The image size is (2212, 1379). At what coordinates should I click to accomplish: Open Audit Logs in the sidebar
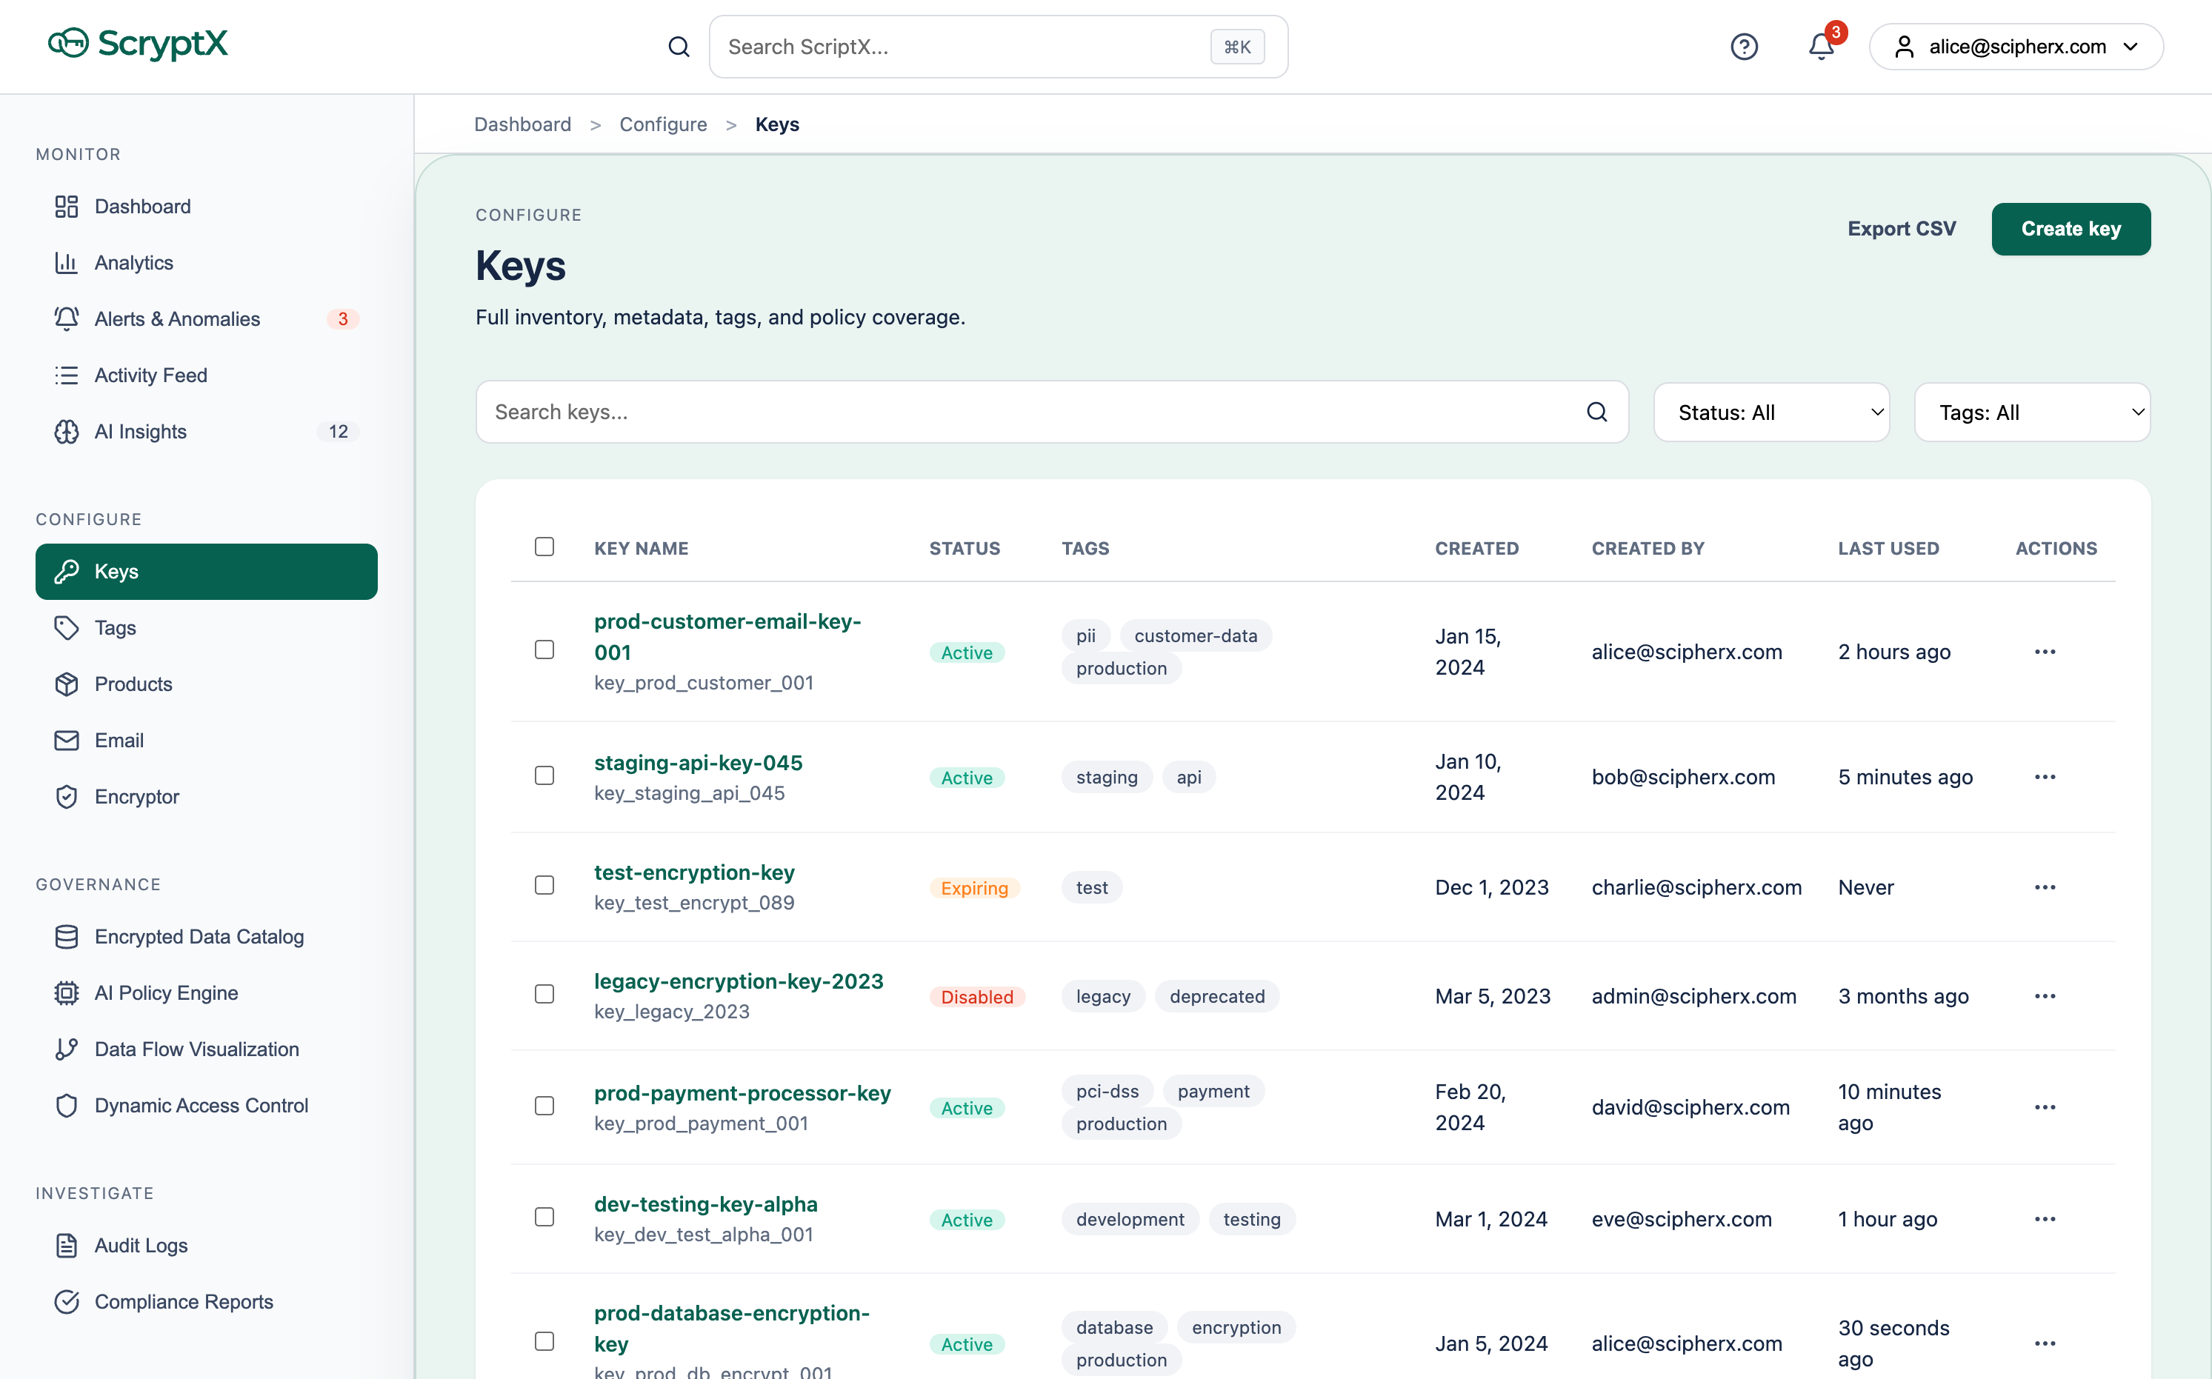coord(206,1246)
